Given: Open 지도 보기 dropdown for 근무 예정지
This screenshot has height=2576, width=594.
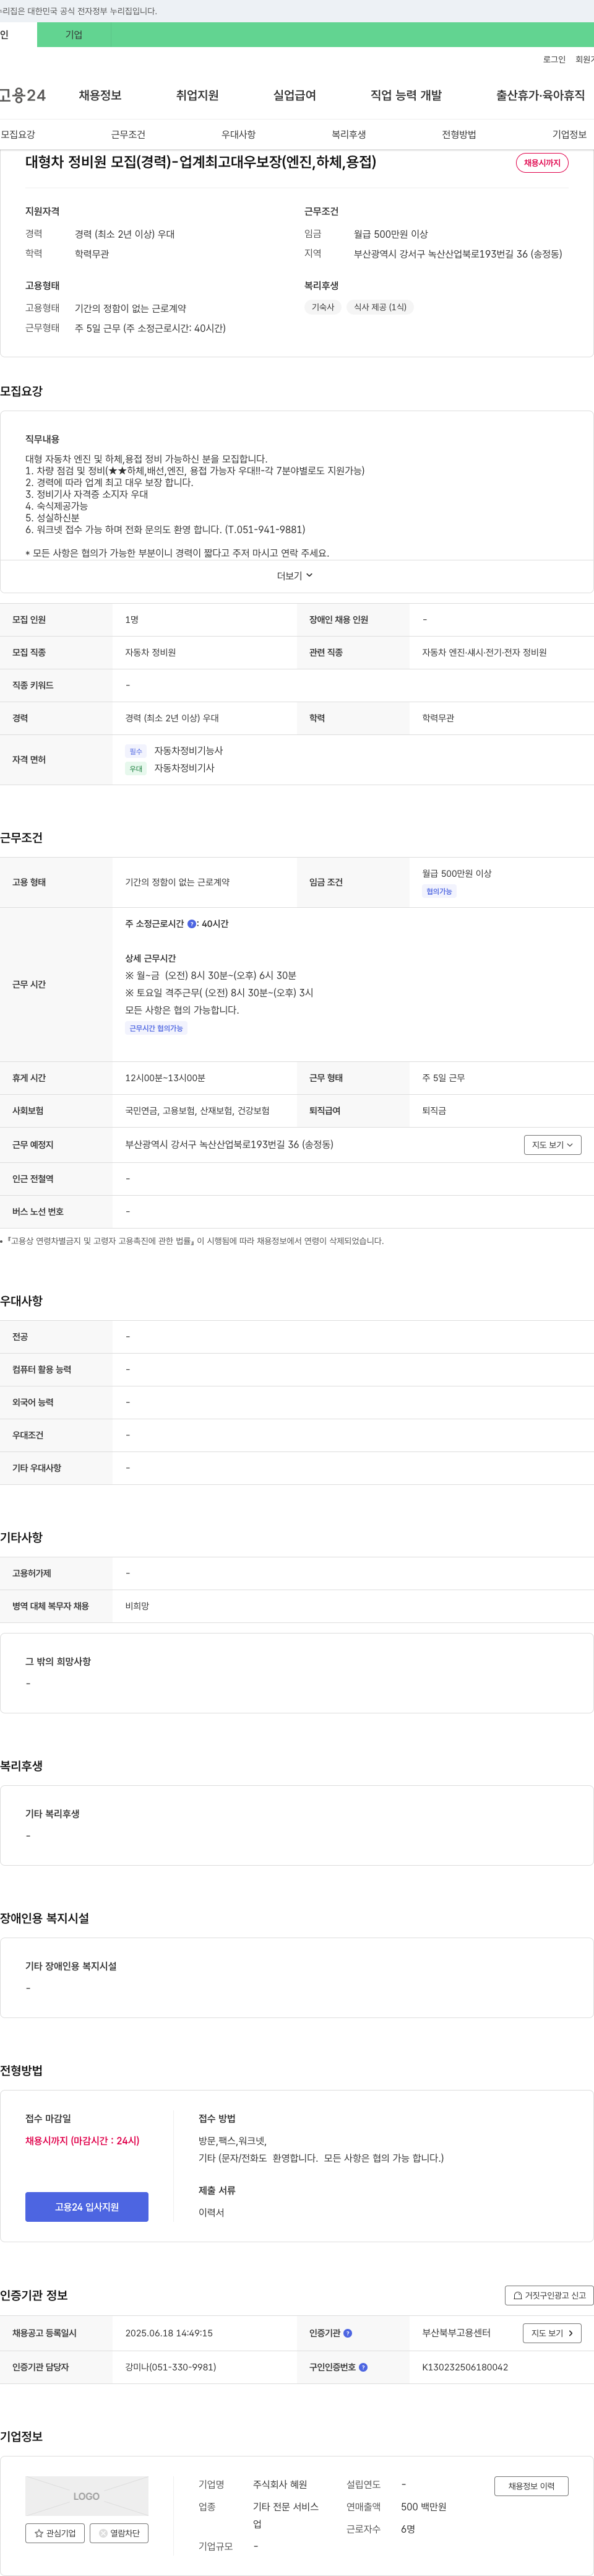Looking at the screenshot, I should [x=552, y=1145].
